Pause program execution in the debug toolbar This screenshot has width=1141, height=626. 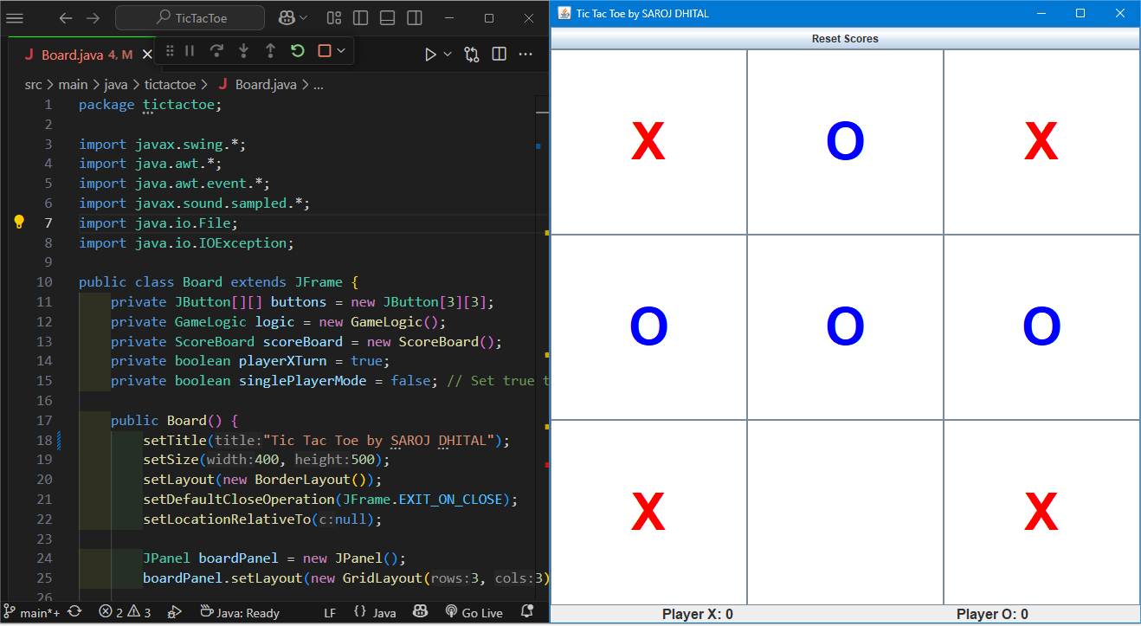point(188,54)
